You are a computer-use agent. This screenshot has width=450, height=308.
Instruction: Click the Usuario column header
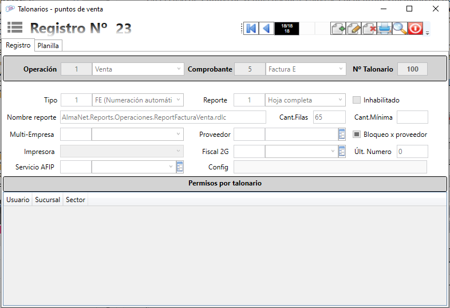pyautogui.click(x=18, y=200)
